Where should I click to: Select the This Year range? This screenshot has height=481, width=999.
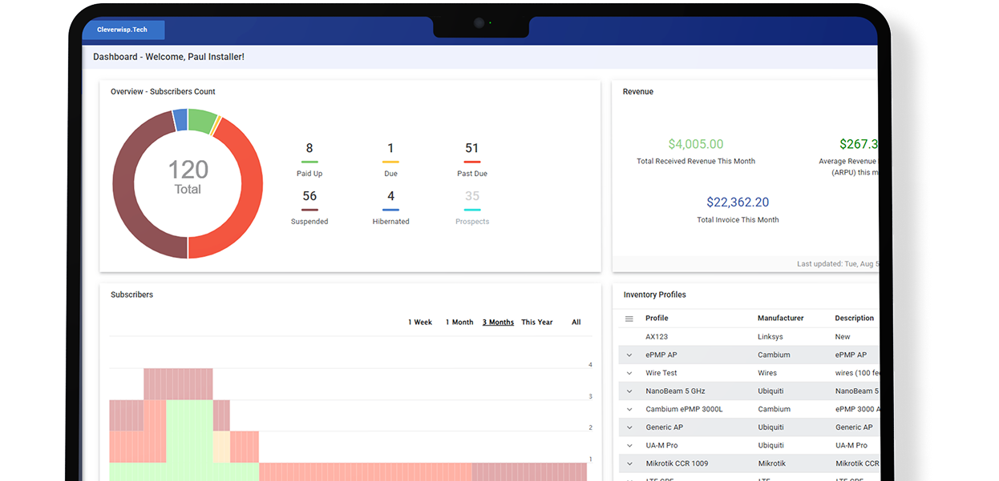click(x=537, y=323)
